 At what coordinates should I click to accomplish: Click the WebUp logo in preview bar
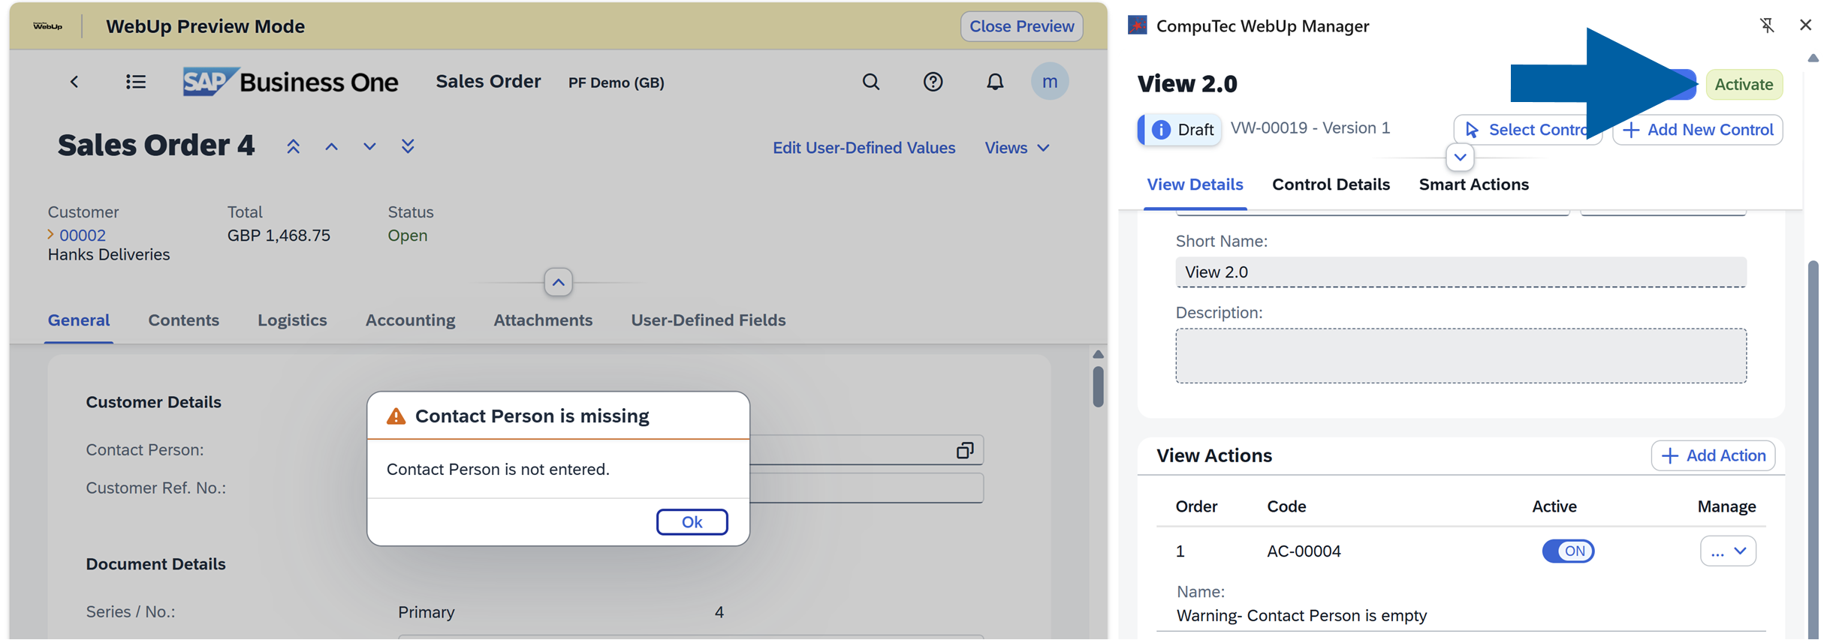click(47, 26)
